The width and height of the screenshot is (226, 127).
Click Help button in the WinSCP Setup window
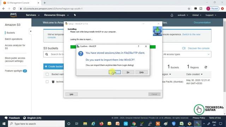click(71, 94)
